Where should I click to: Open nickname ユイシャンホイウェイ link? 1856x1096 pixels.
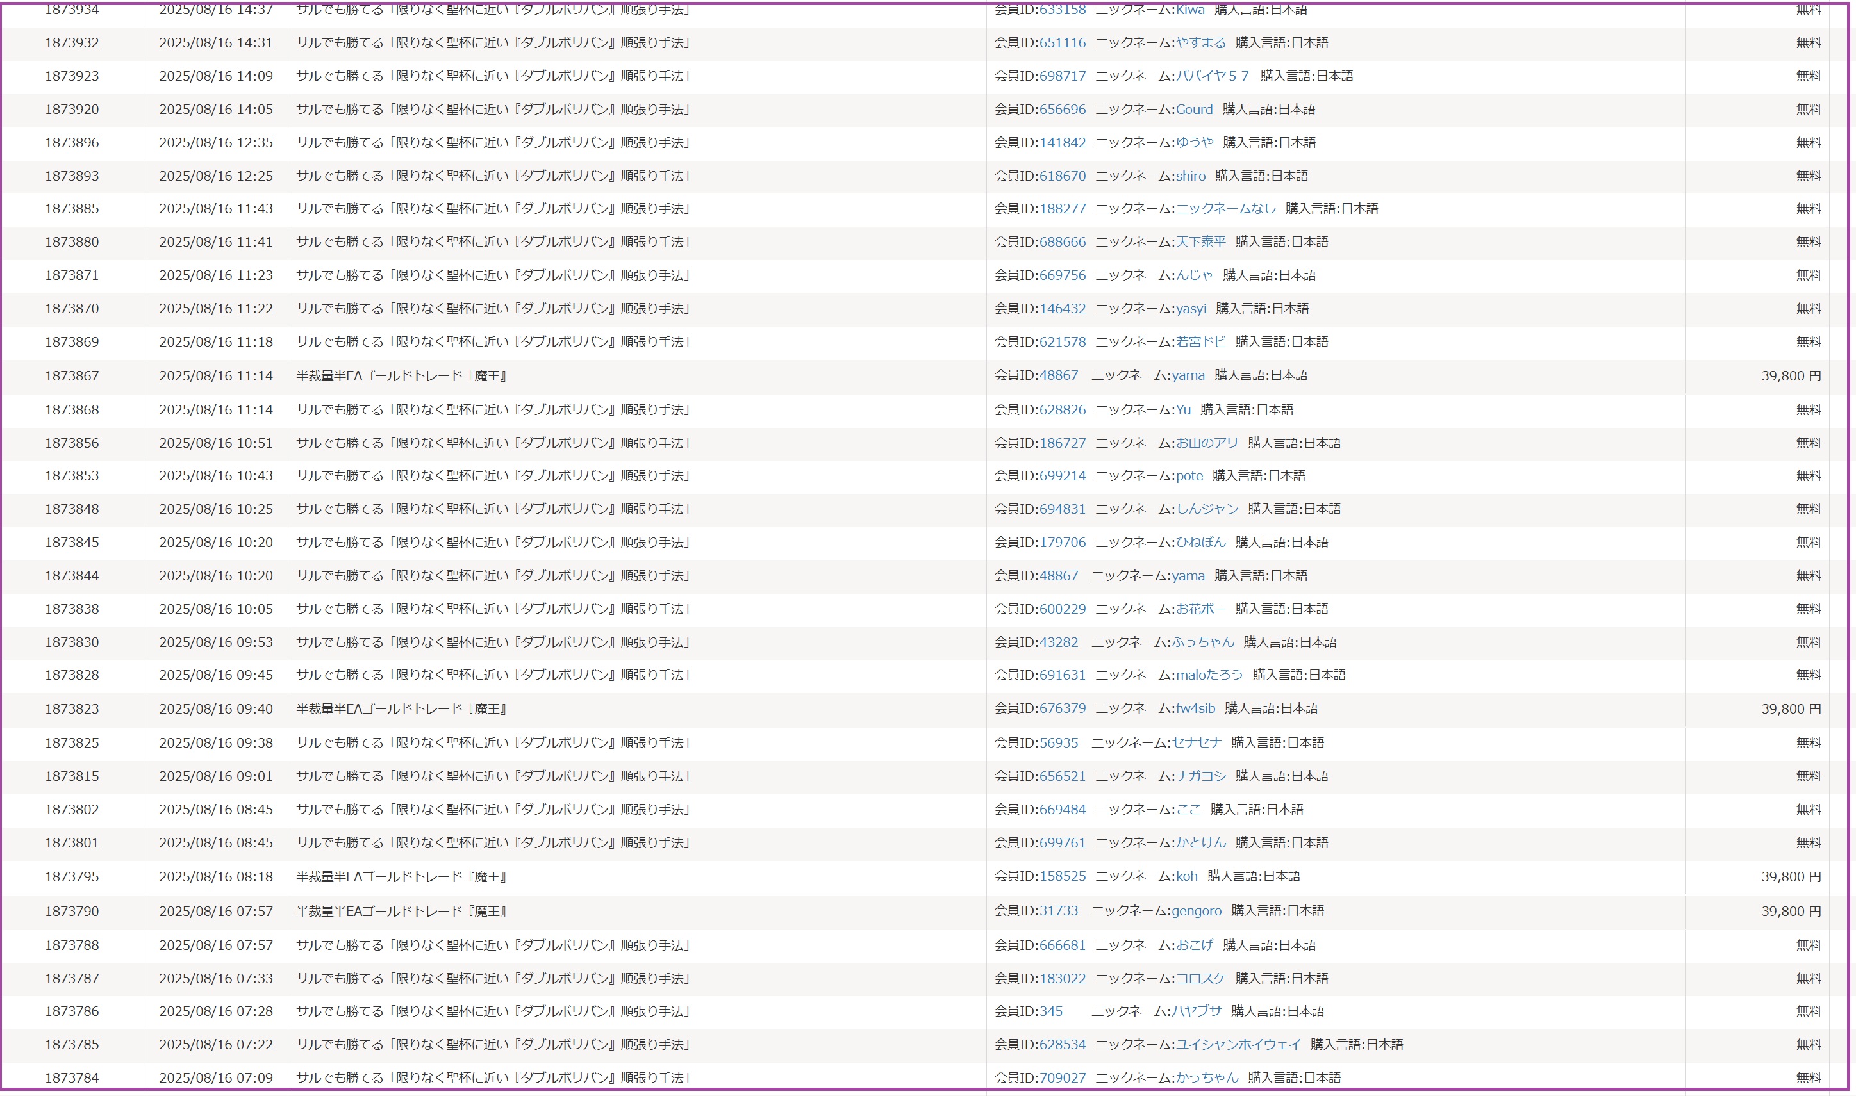click(x=1238, y=1044)
